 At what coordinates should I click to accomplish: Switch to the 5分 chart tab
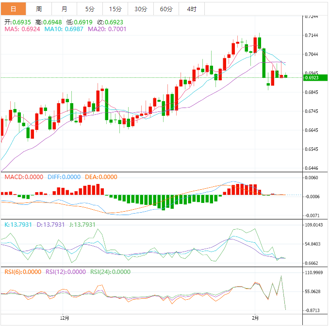[90, 9]
